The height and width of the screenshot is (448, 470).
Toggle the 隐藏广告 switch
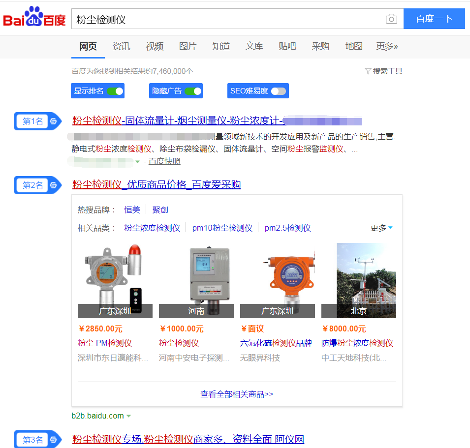(193, 91)
